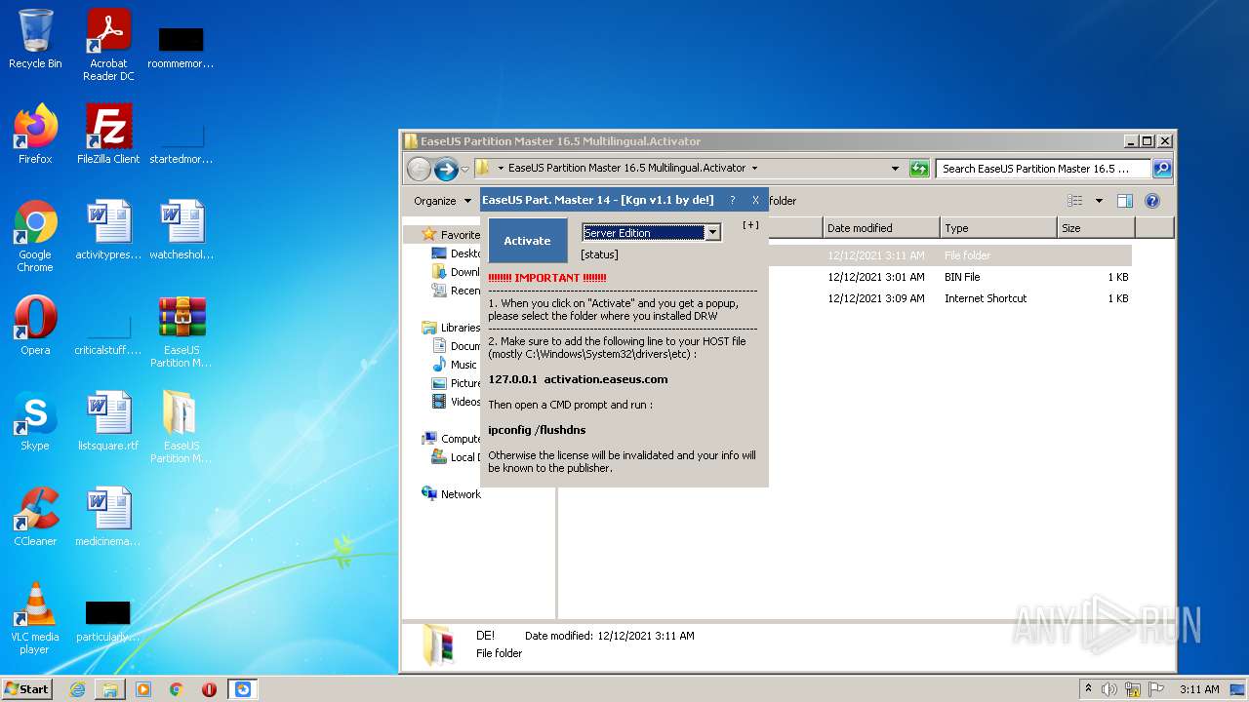Click the Explorer Forward arrow button
Viewport: 1249px width, 702px height.
tap(446, 169)
